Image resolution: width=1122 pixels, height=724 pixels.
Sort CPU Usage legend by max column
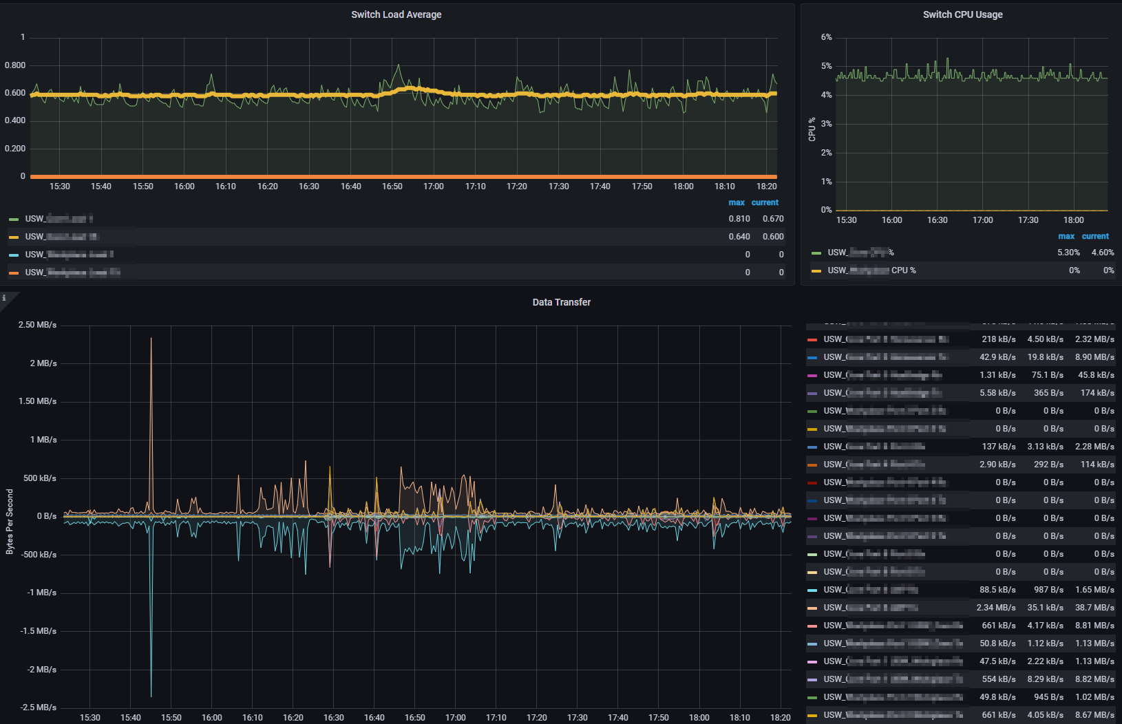point(1066,236)
